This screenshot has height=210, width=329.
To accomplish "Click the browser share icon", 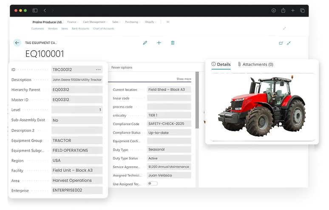I will (283, 11).
